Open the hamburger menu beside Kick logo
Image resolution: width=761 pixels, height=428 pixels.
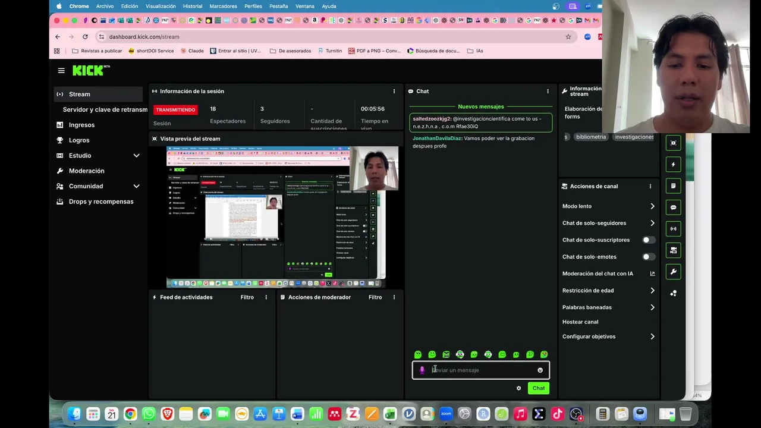[x=61, y=70]
